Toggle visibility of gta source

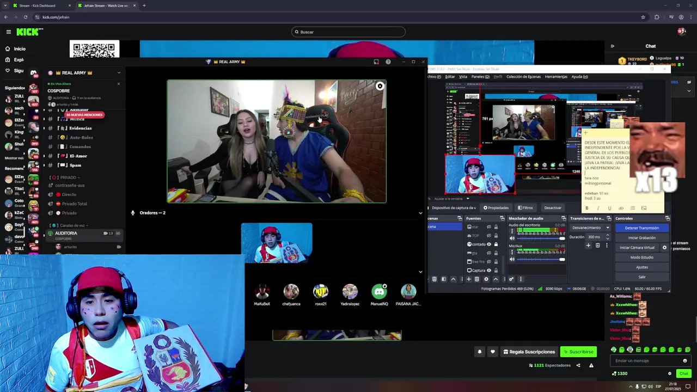(x=488, y=253)
